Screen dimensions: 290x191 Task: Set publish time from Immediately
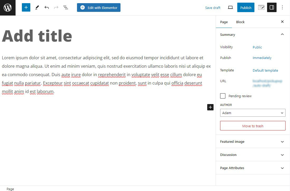pyautogui.click(x=262, y=58)
